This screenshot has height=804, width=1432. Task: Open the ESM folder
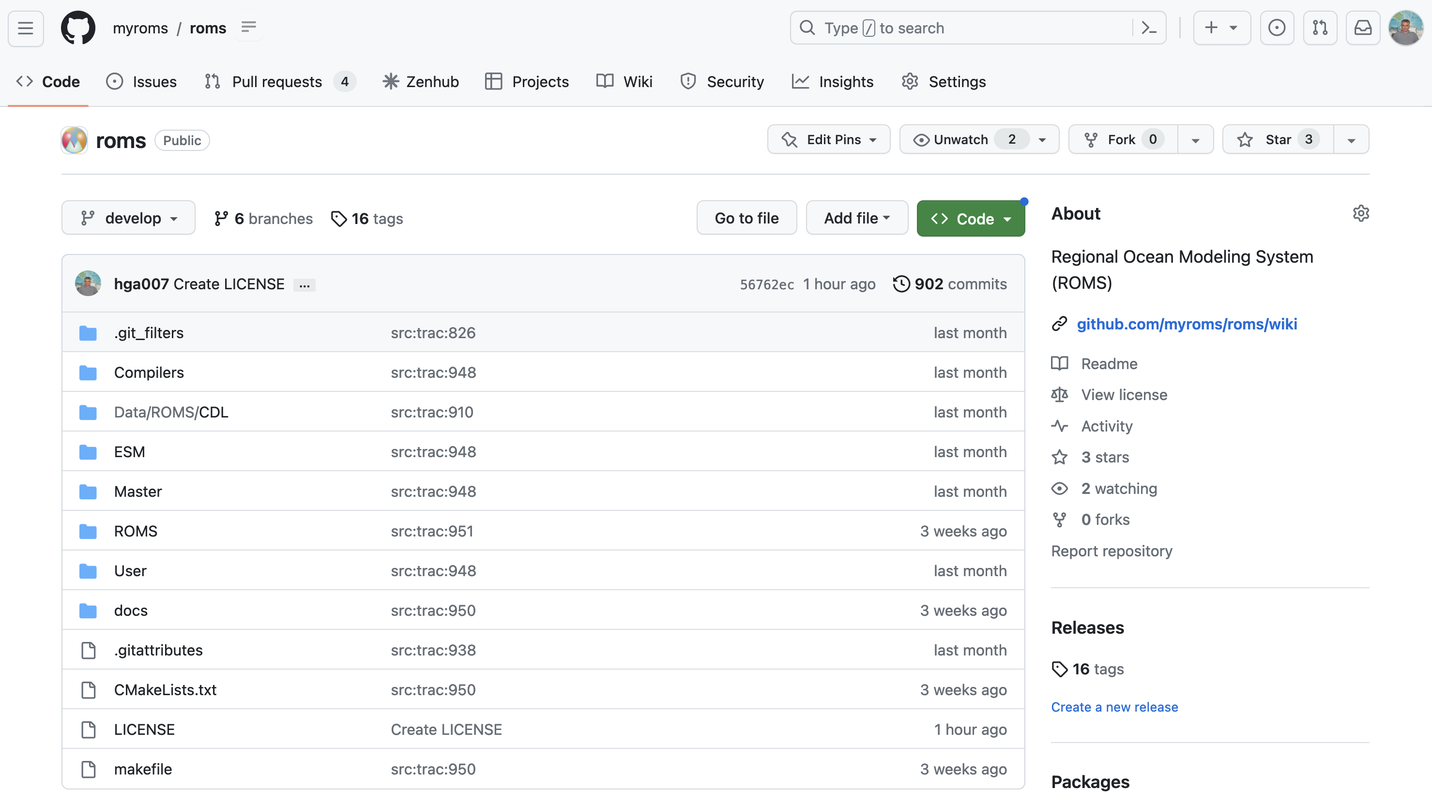click(x=129, y=452)
